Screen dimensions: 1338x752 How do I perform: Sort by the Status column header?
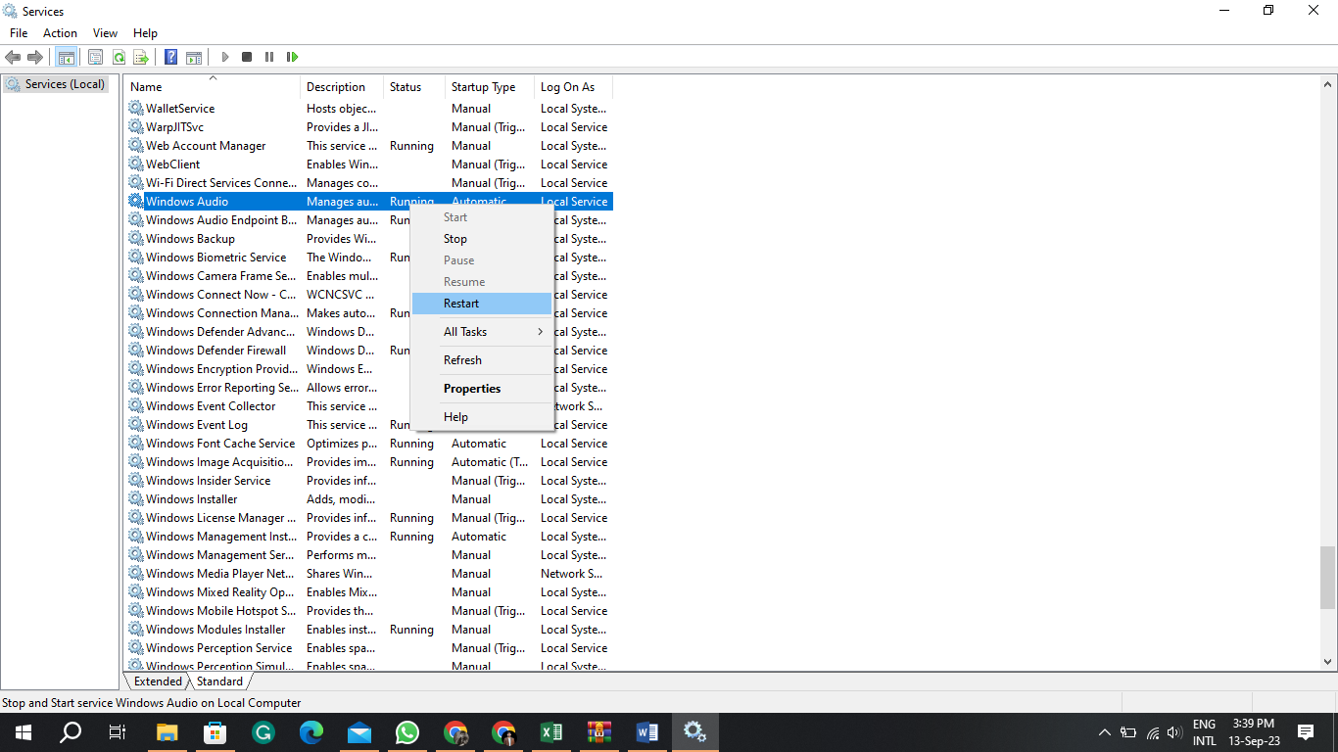[414, 87]
